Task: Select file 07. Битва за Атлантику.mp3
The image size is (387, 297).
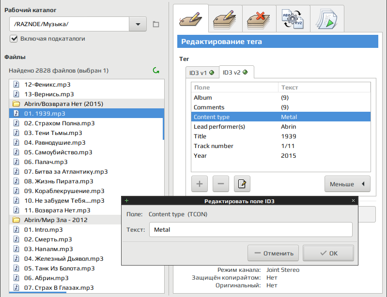Action: point(86,172)
